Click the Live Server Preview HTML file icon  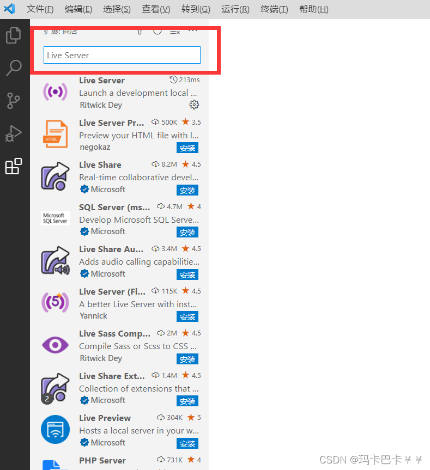[x=55, y=134]
